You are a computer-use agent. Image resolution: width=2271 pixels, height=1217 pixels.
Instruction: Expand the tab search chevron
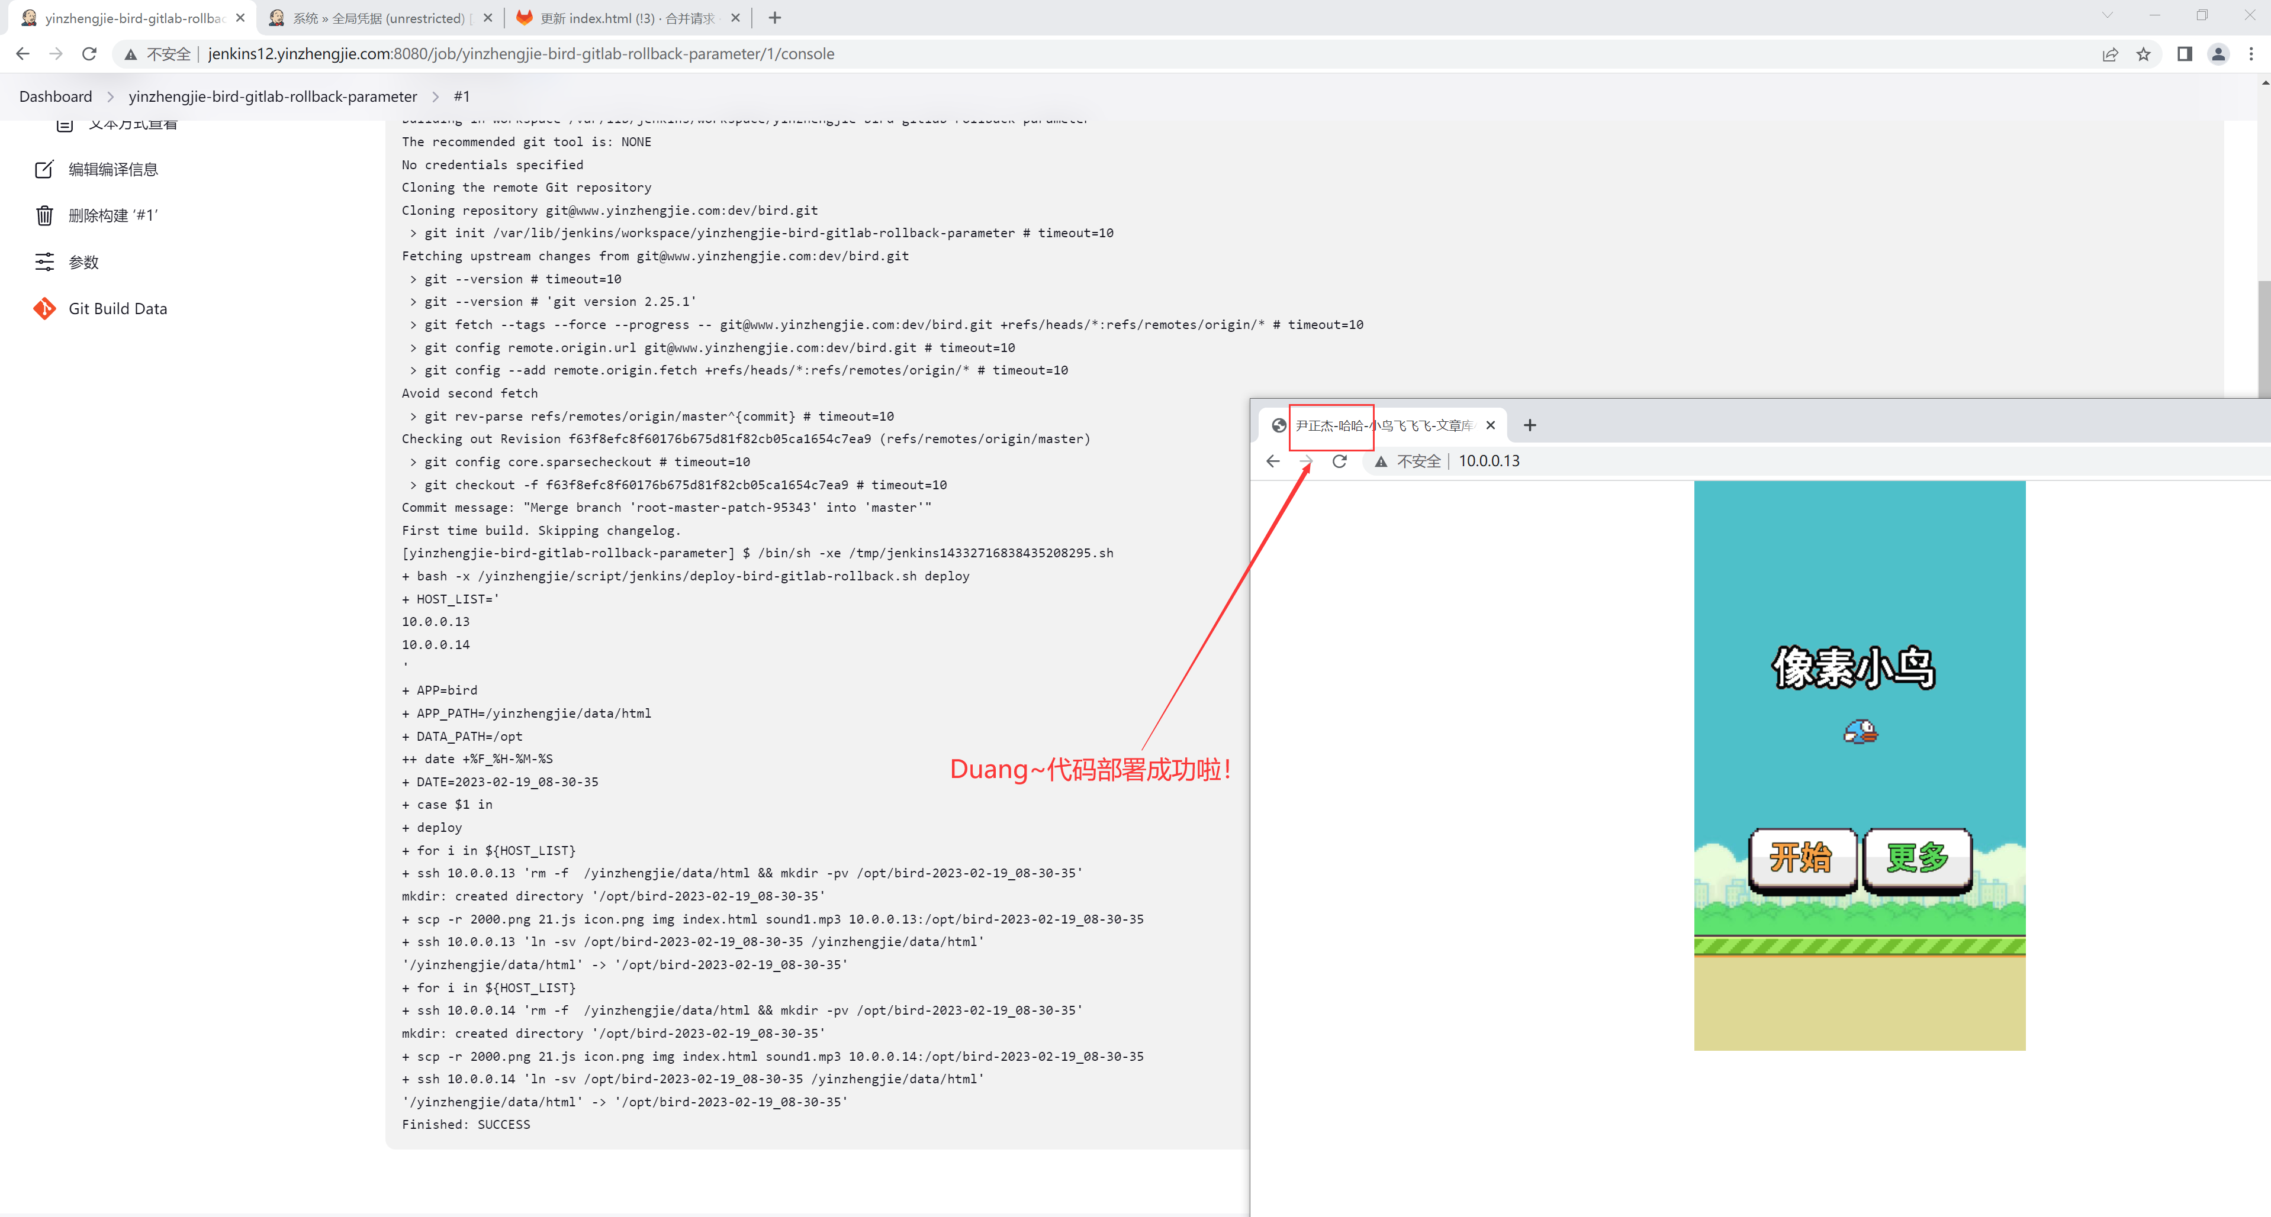(x=2107, y=15)
